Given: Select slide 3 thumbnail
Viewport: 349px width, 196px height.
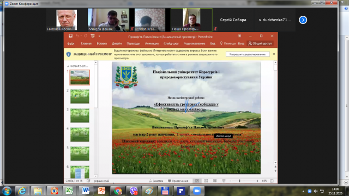Looking at the screenshot, I should [80, 115].
